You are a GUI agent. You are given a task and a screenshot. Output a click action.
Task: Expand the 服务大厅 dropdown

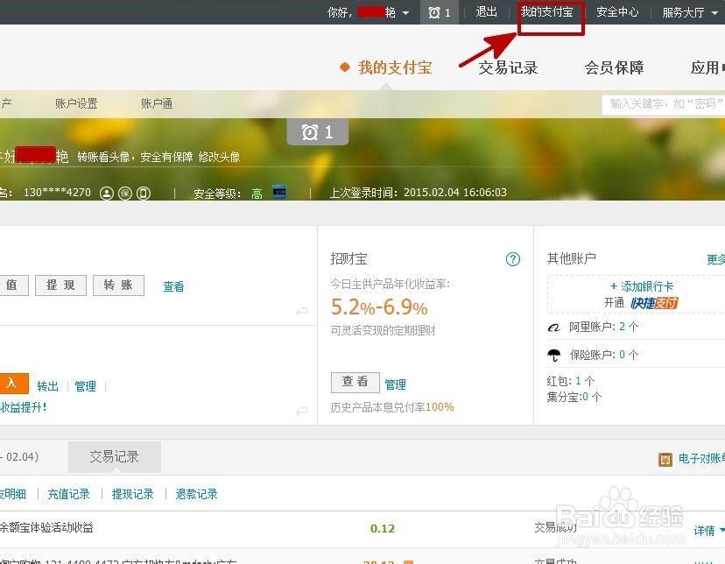coord(715,13)
